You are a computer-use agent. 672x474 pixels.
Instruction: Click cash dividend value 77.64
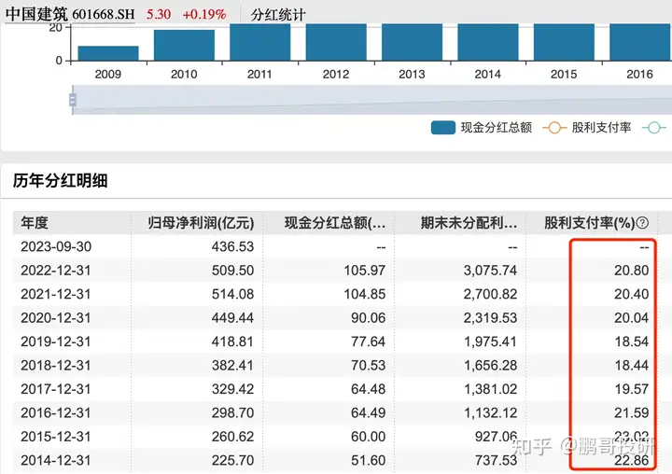368,342
